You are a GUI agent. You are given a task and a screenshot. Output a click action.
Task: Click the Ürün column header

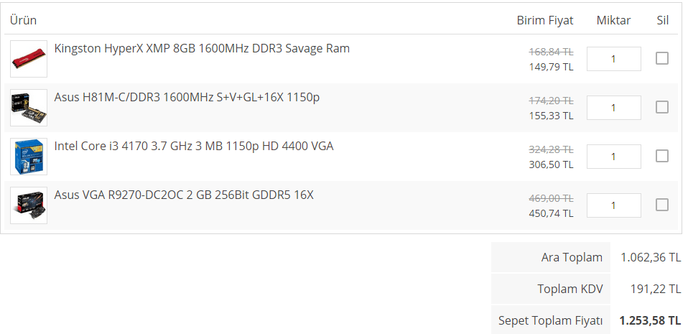(24, 20)
